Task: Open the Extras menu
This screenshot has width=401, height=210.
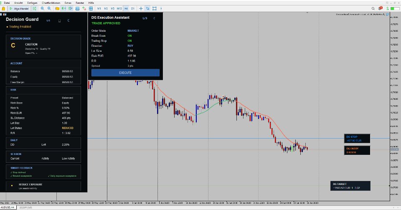Action: coord(68,3)
